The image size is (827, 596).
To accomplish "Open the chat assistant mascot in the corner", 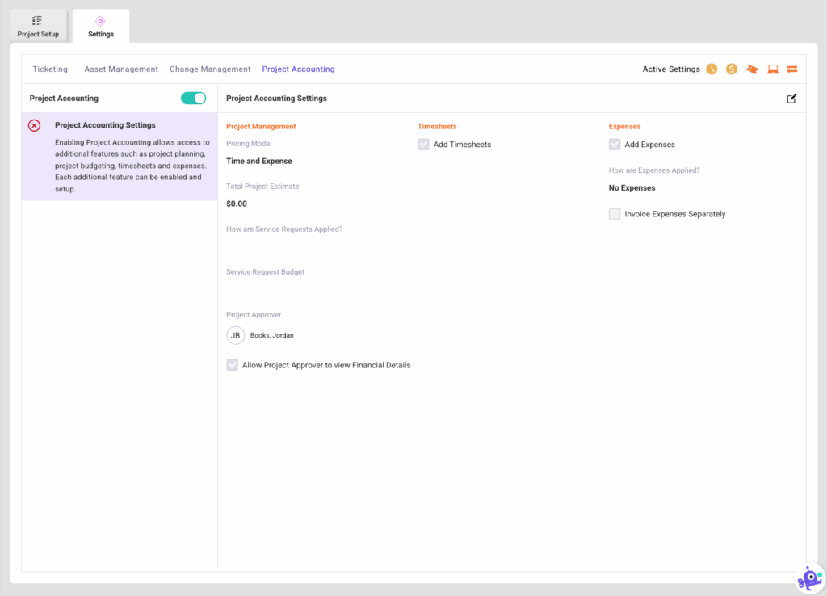I will coord(808,577).
